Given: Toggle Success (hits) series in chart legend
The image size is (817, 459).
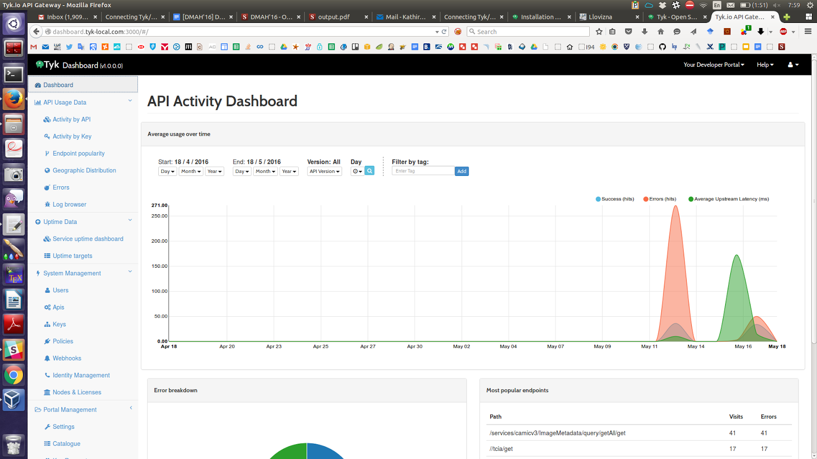Looking at the screenshot, I should point(615,199).
